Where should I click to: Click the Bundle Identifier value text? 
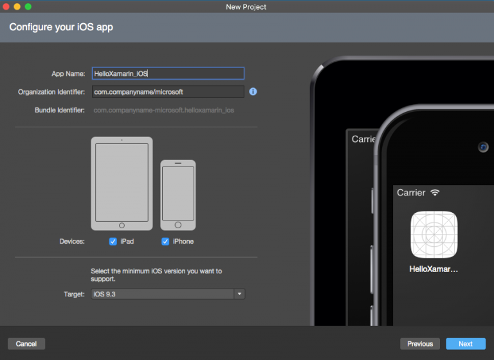click(x=164, y=110)
